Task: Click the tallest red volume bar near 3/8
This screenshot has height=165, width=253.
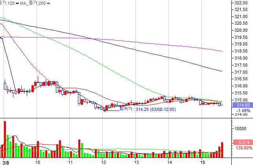Action: tap(5, 139)
